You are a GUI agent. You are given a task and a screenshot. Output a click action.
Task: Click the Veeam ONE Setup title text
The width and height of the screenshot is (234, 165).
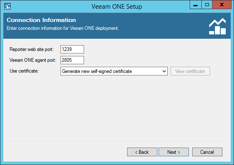117,7
